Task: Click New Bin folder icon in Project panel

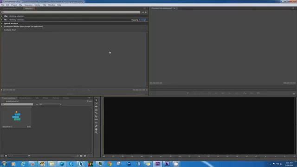Action: (x=81, y=156)
